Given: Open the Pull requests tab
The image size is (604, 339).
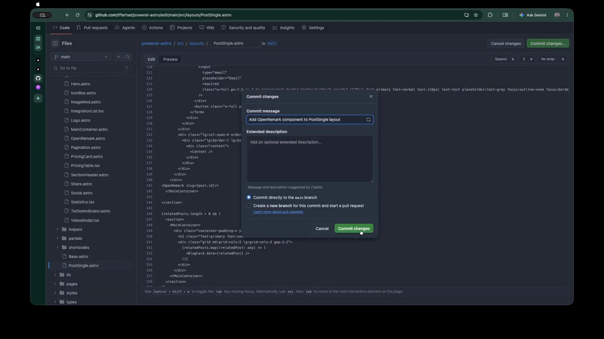Looking at the screenshot, I should 92,28.
